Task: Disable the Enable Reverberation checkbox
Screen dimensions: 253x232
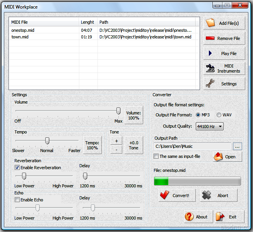Action: click(17, 168)
